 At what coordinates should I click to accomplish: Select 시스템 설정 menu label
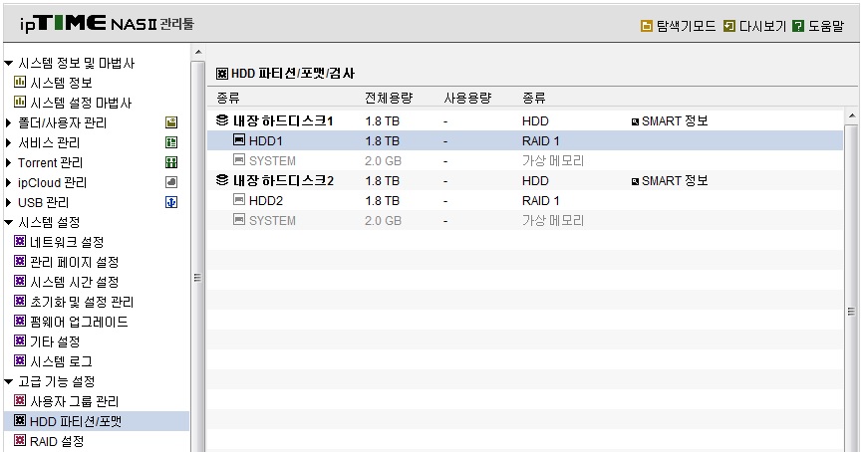click(x=49, y=222)
